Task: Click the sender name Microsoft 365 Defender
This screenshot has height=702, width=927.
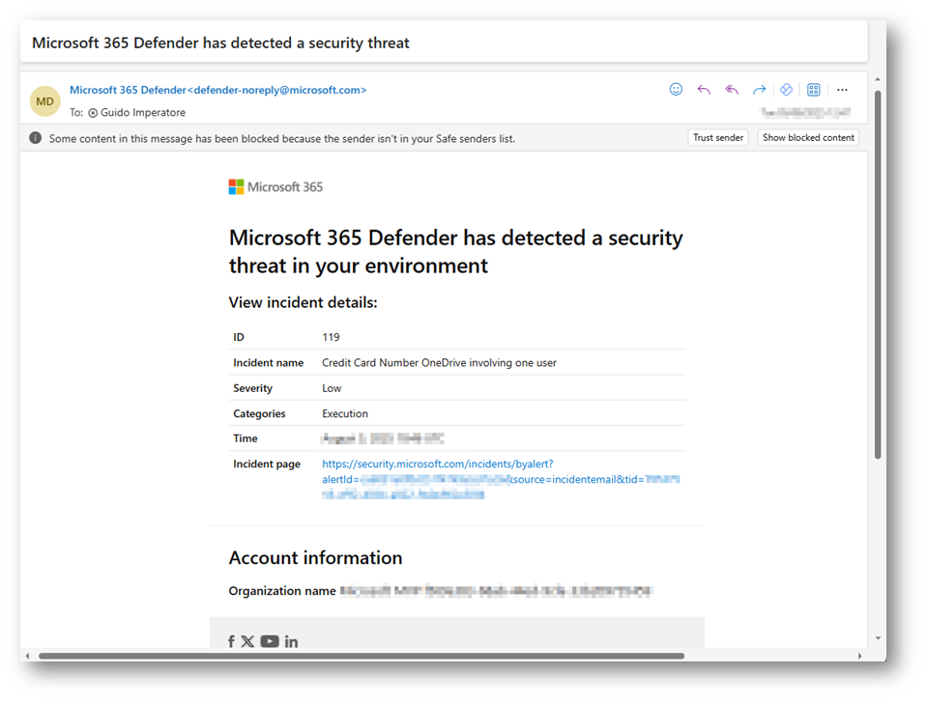Action: pos(128,91)
